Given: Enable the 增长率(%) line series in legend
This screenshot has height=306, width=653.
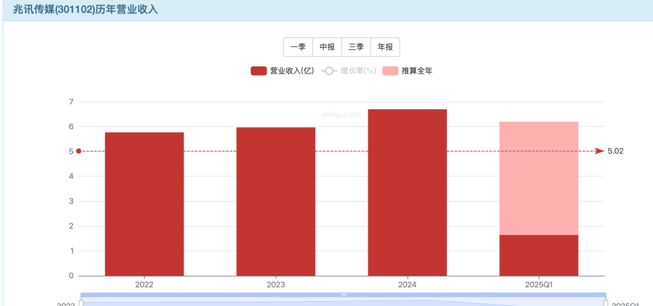Looking at the screenshot, I should (x=349, y=71).
